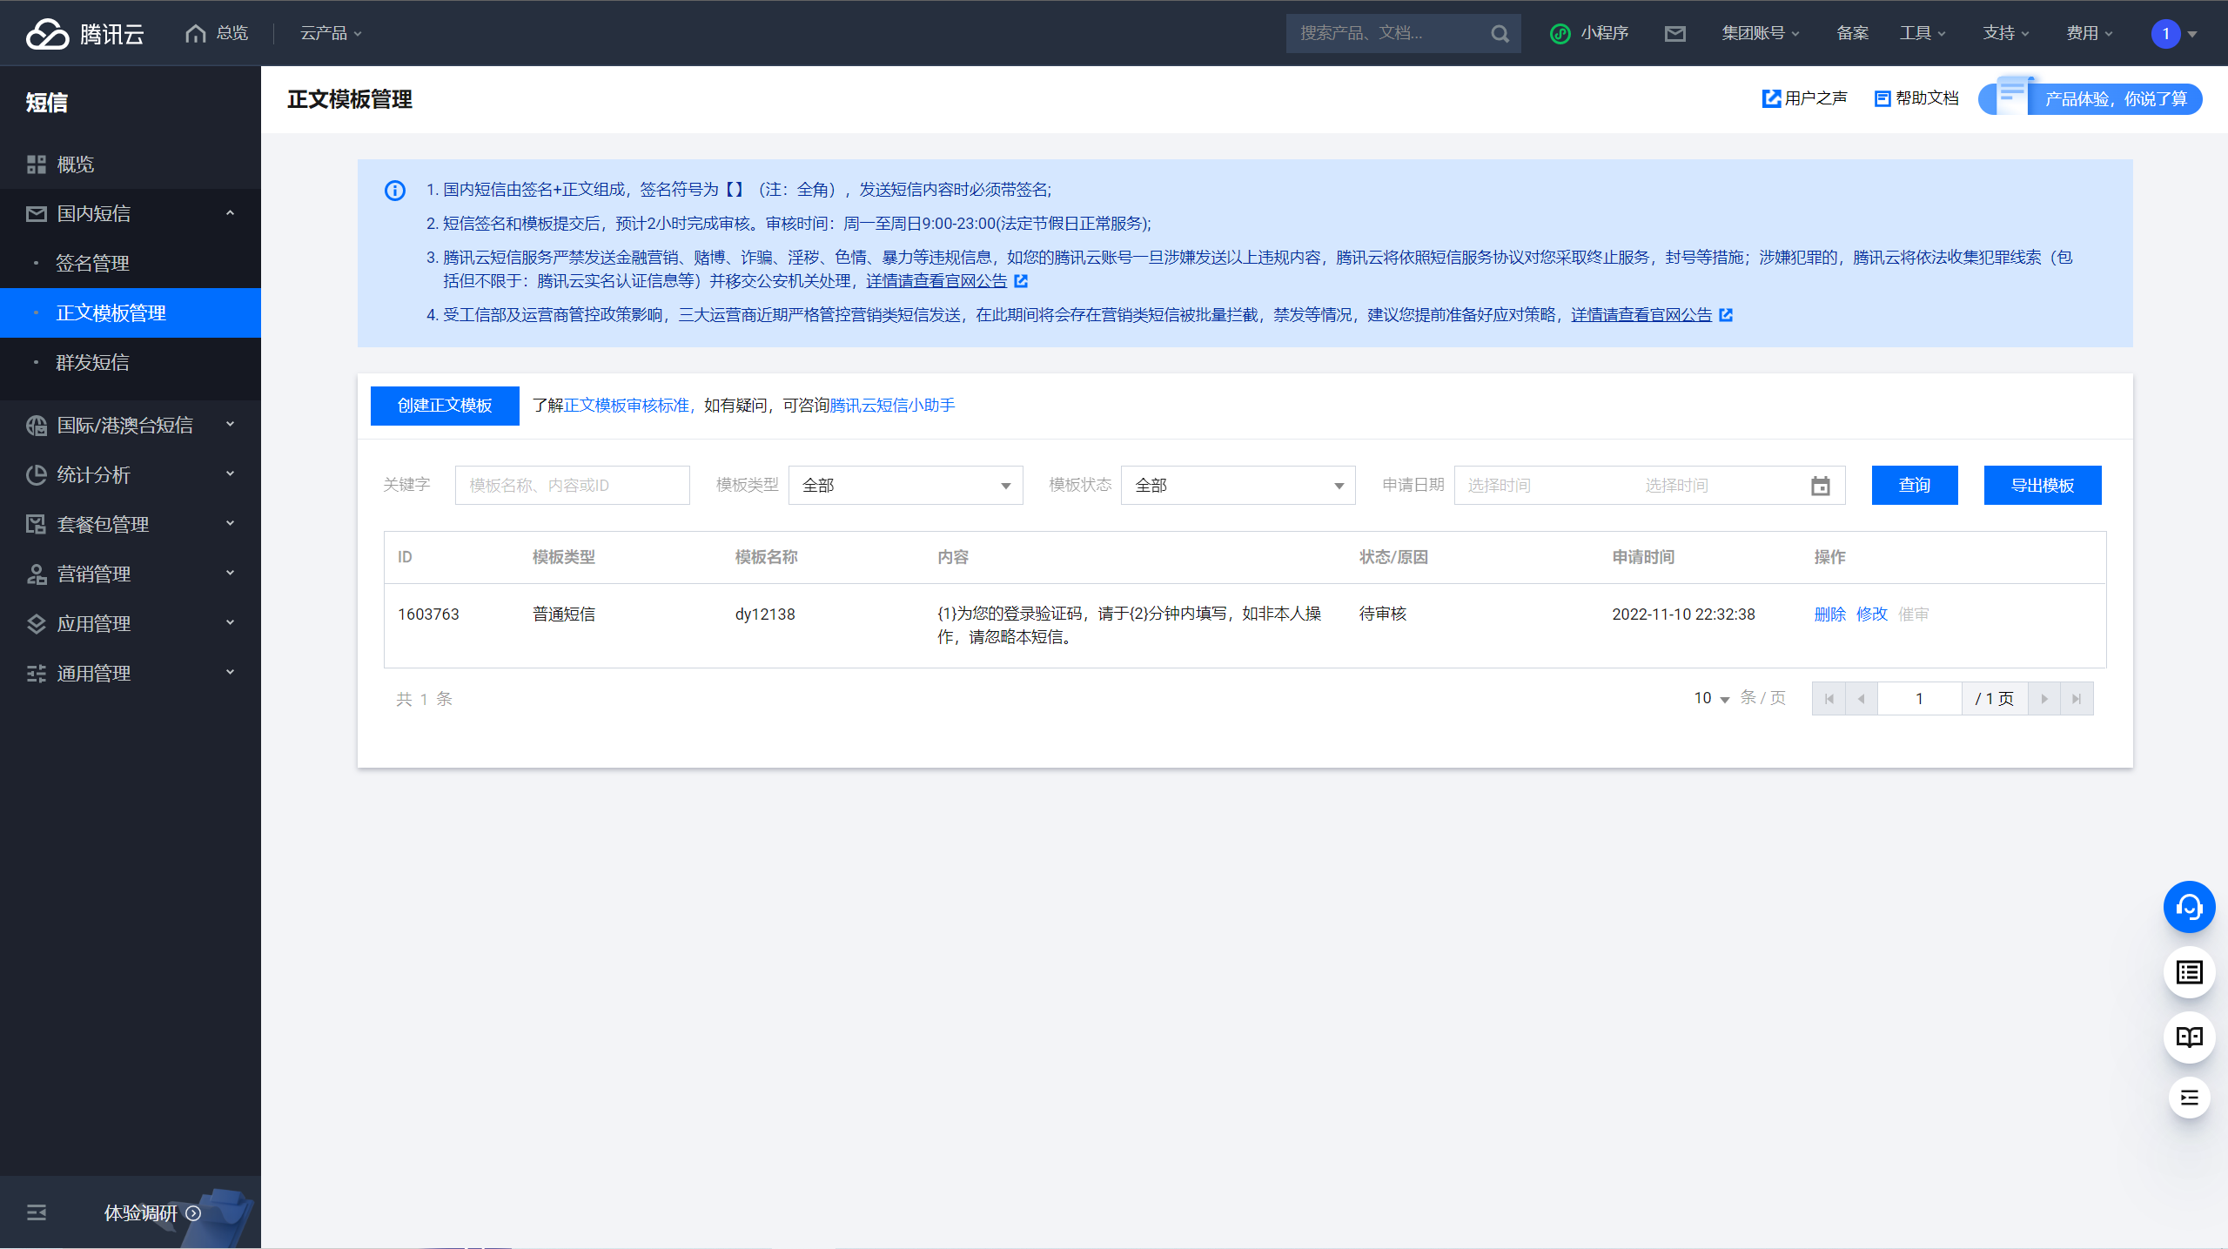Open the list floating icon on right
This screenshot has width=2228, height=1249.
coord(2189,972)
